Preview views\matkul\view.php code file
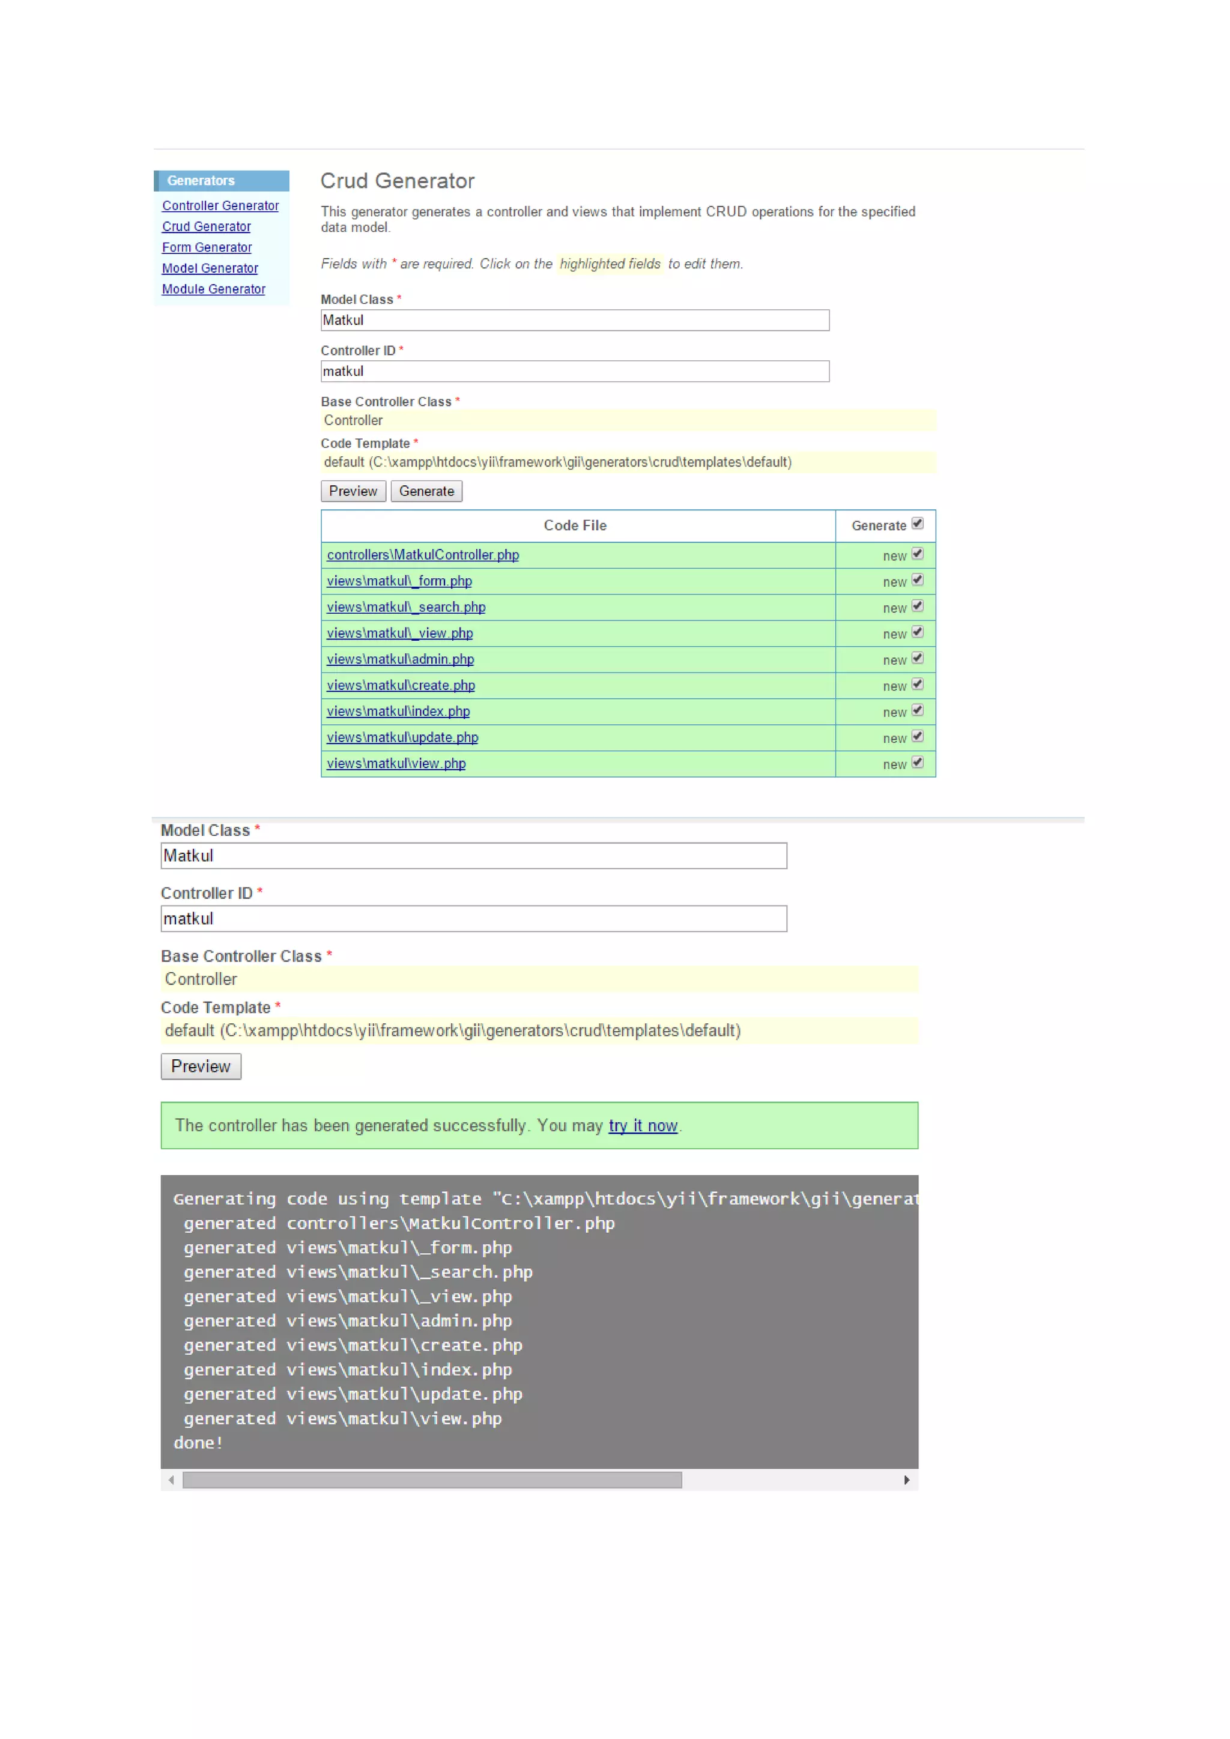 coord(396,763)
